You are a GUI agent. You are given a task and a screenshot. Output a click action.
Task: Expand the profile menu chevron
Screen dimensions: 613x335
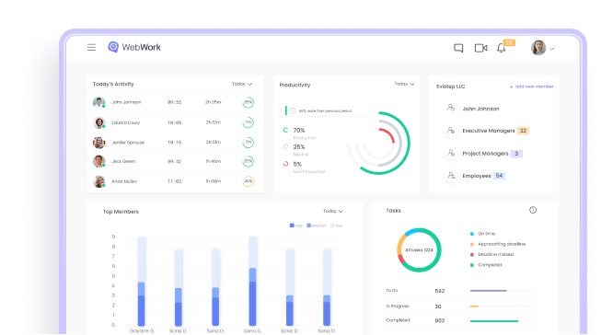[551, 49]
